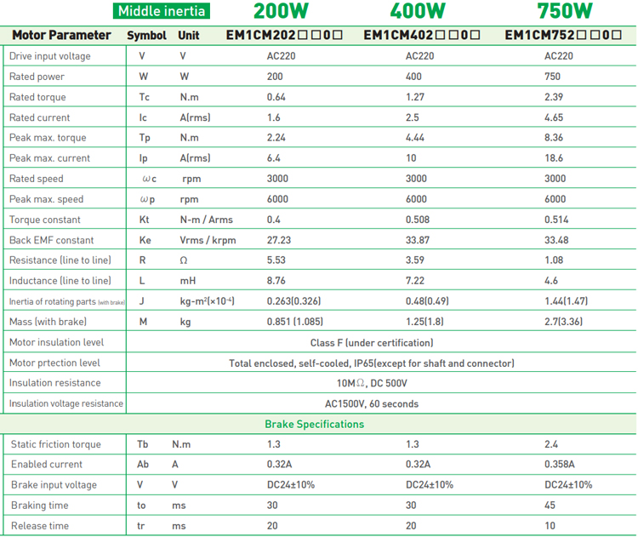Select Peak max. current row label
This screenshot has width=638, height=537.
(49, 158)
